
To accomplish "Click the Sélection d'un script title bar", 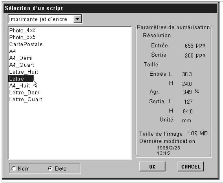I will pyautogui.click(x=110, y=8).
